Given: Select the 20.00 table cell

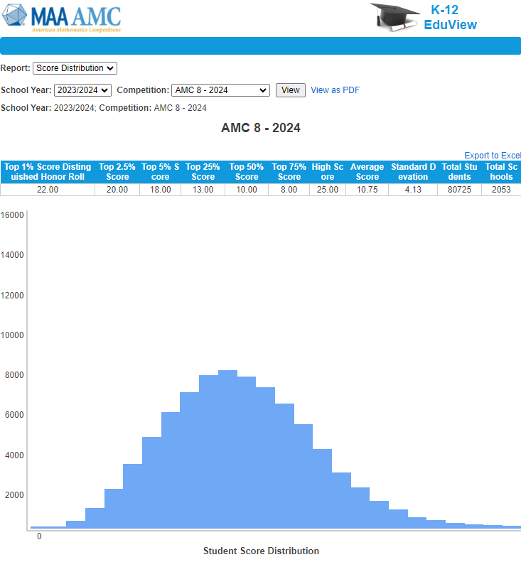Looking at the screenshot, I should pos(117,190).
